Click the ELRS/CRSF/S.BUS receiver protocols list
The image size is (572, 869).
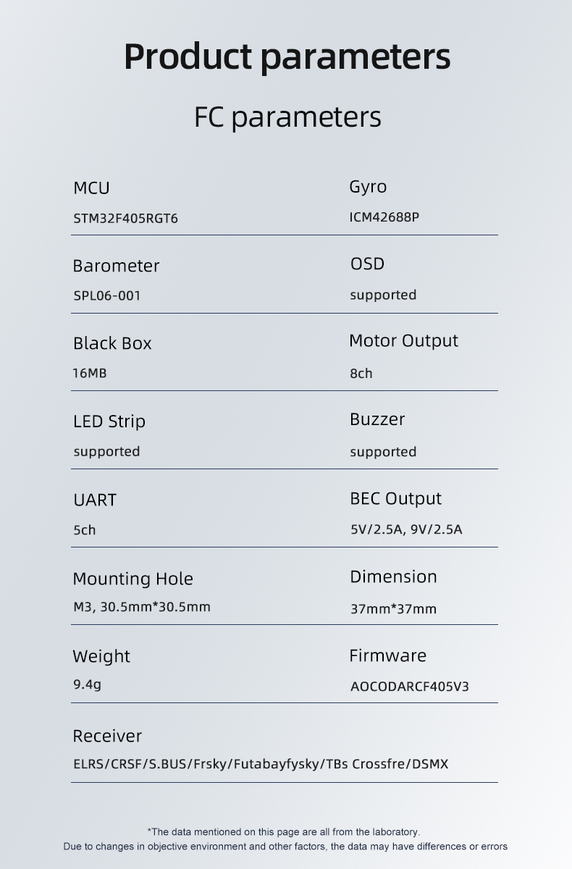click(x=261, y=764)
